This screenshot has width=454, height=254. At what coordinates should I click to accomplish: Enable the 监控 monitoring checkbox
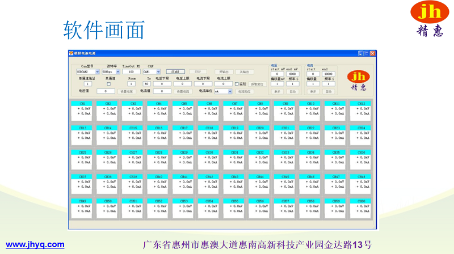click(237, 84)
